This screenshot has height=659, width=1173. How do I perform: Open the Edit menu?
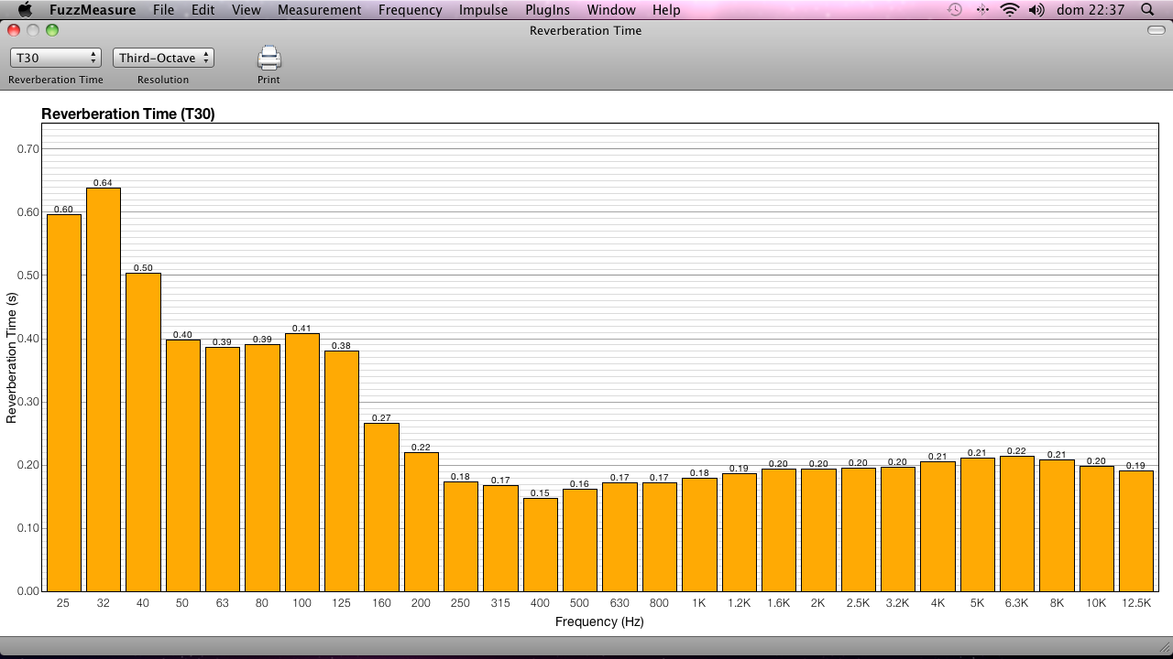pos(203,10)
